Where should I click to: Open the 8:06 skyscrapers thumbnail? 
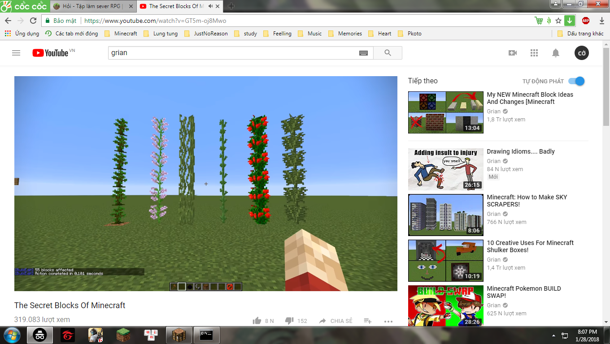[x=446, y=215]
